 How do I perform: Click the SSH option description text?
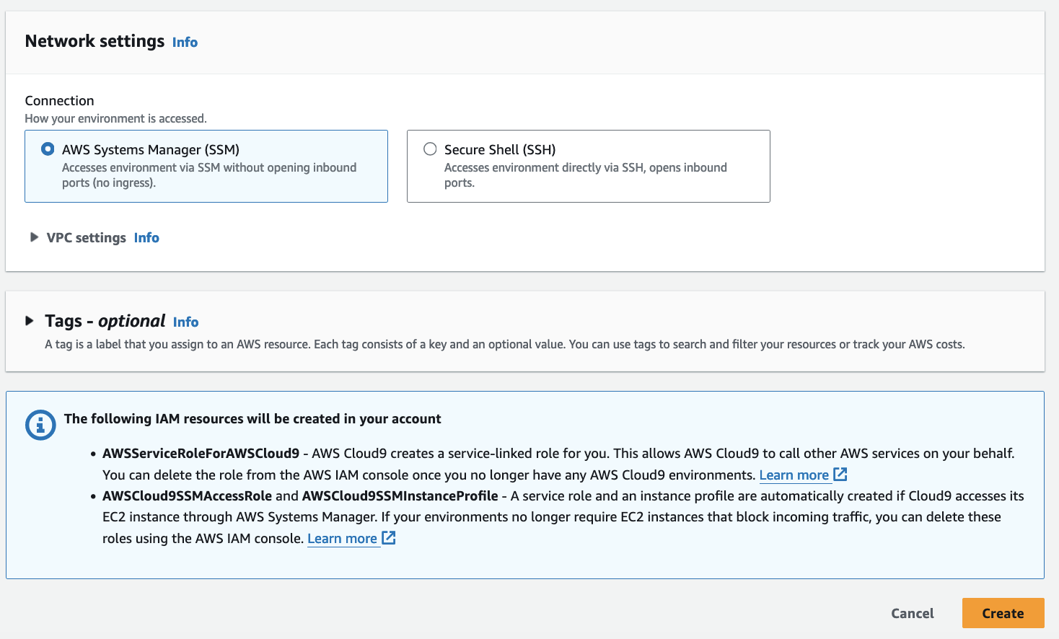click(x=586, y=175)
